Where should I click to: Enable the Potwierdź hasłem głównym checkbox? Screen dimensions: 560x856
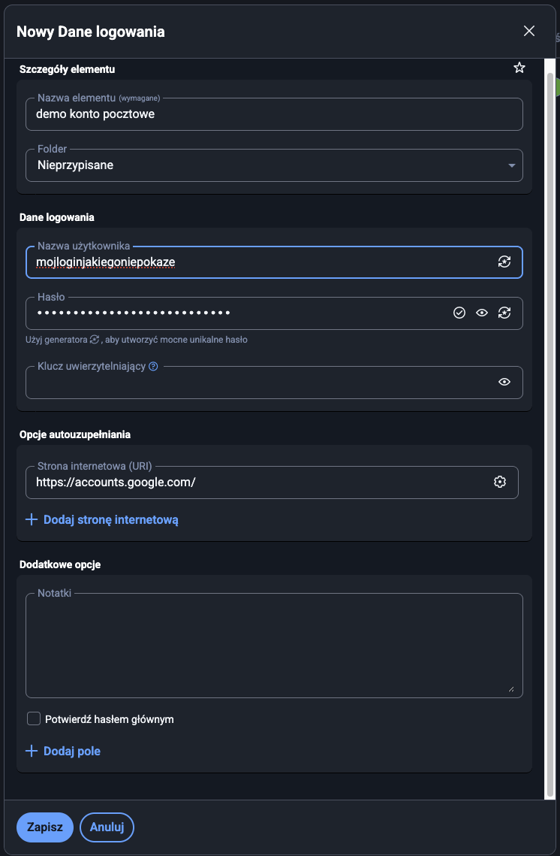pyautogui.click(x=34, y=719)
